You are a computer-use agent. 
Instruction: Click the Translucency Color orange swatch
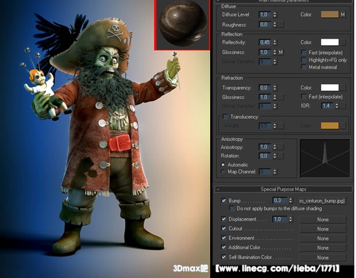[x=329, y=125]
